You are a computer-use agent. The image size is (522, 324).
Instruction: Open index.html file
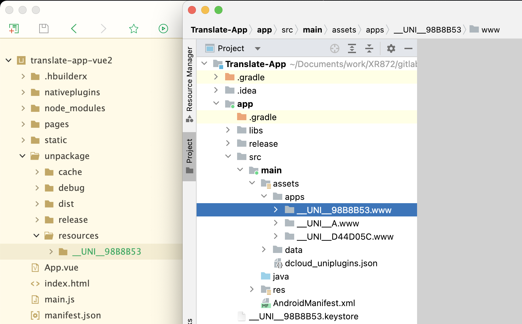point(67,283)
